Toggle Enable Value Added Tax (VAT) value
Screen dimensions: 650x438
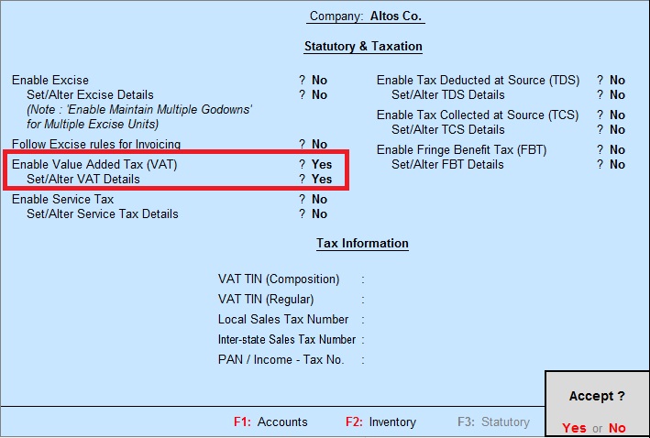coord(321,164)
